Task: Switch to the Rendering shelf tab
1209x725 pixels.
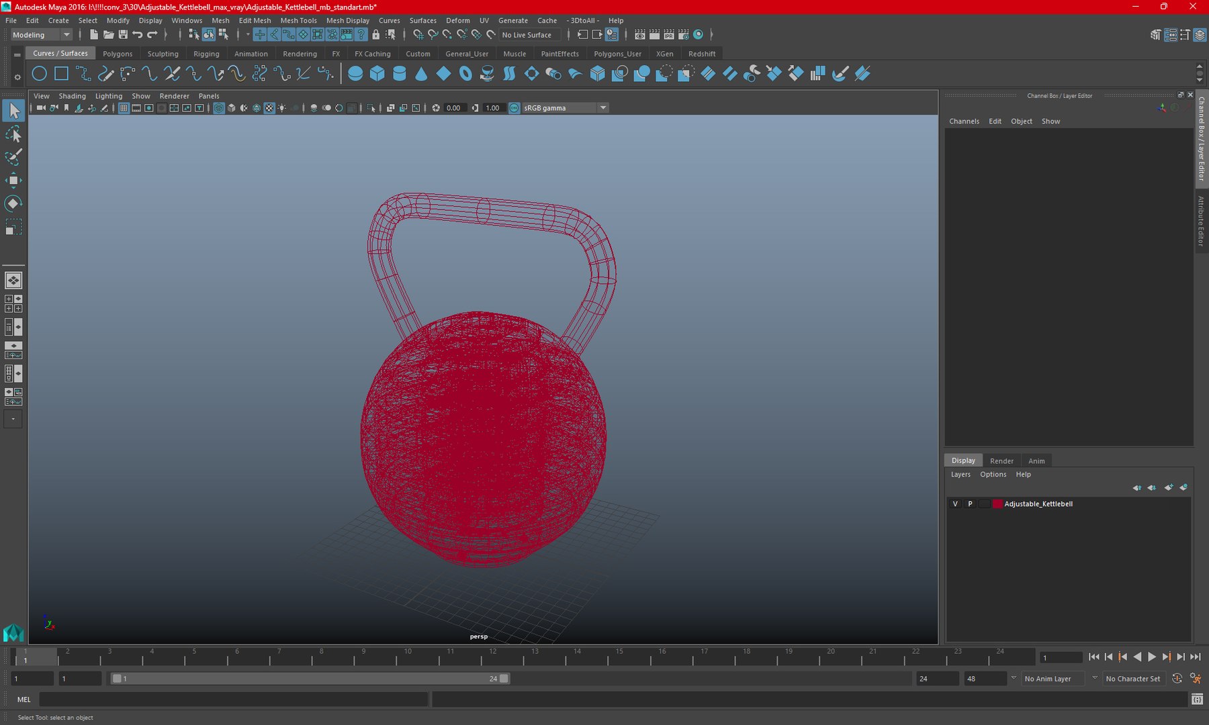Action: tap(300, 54)
